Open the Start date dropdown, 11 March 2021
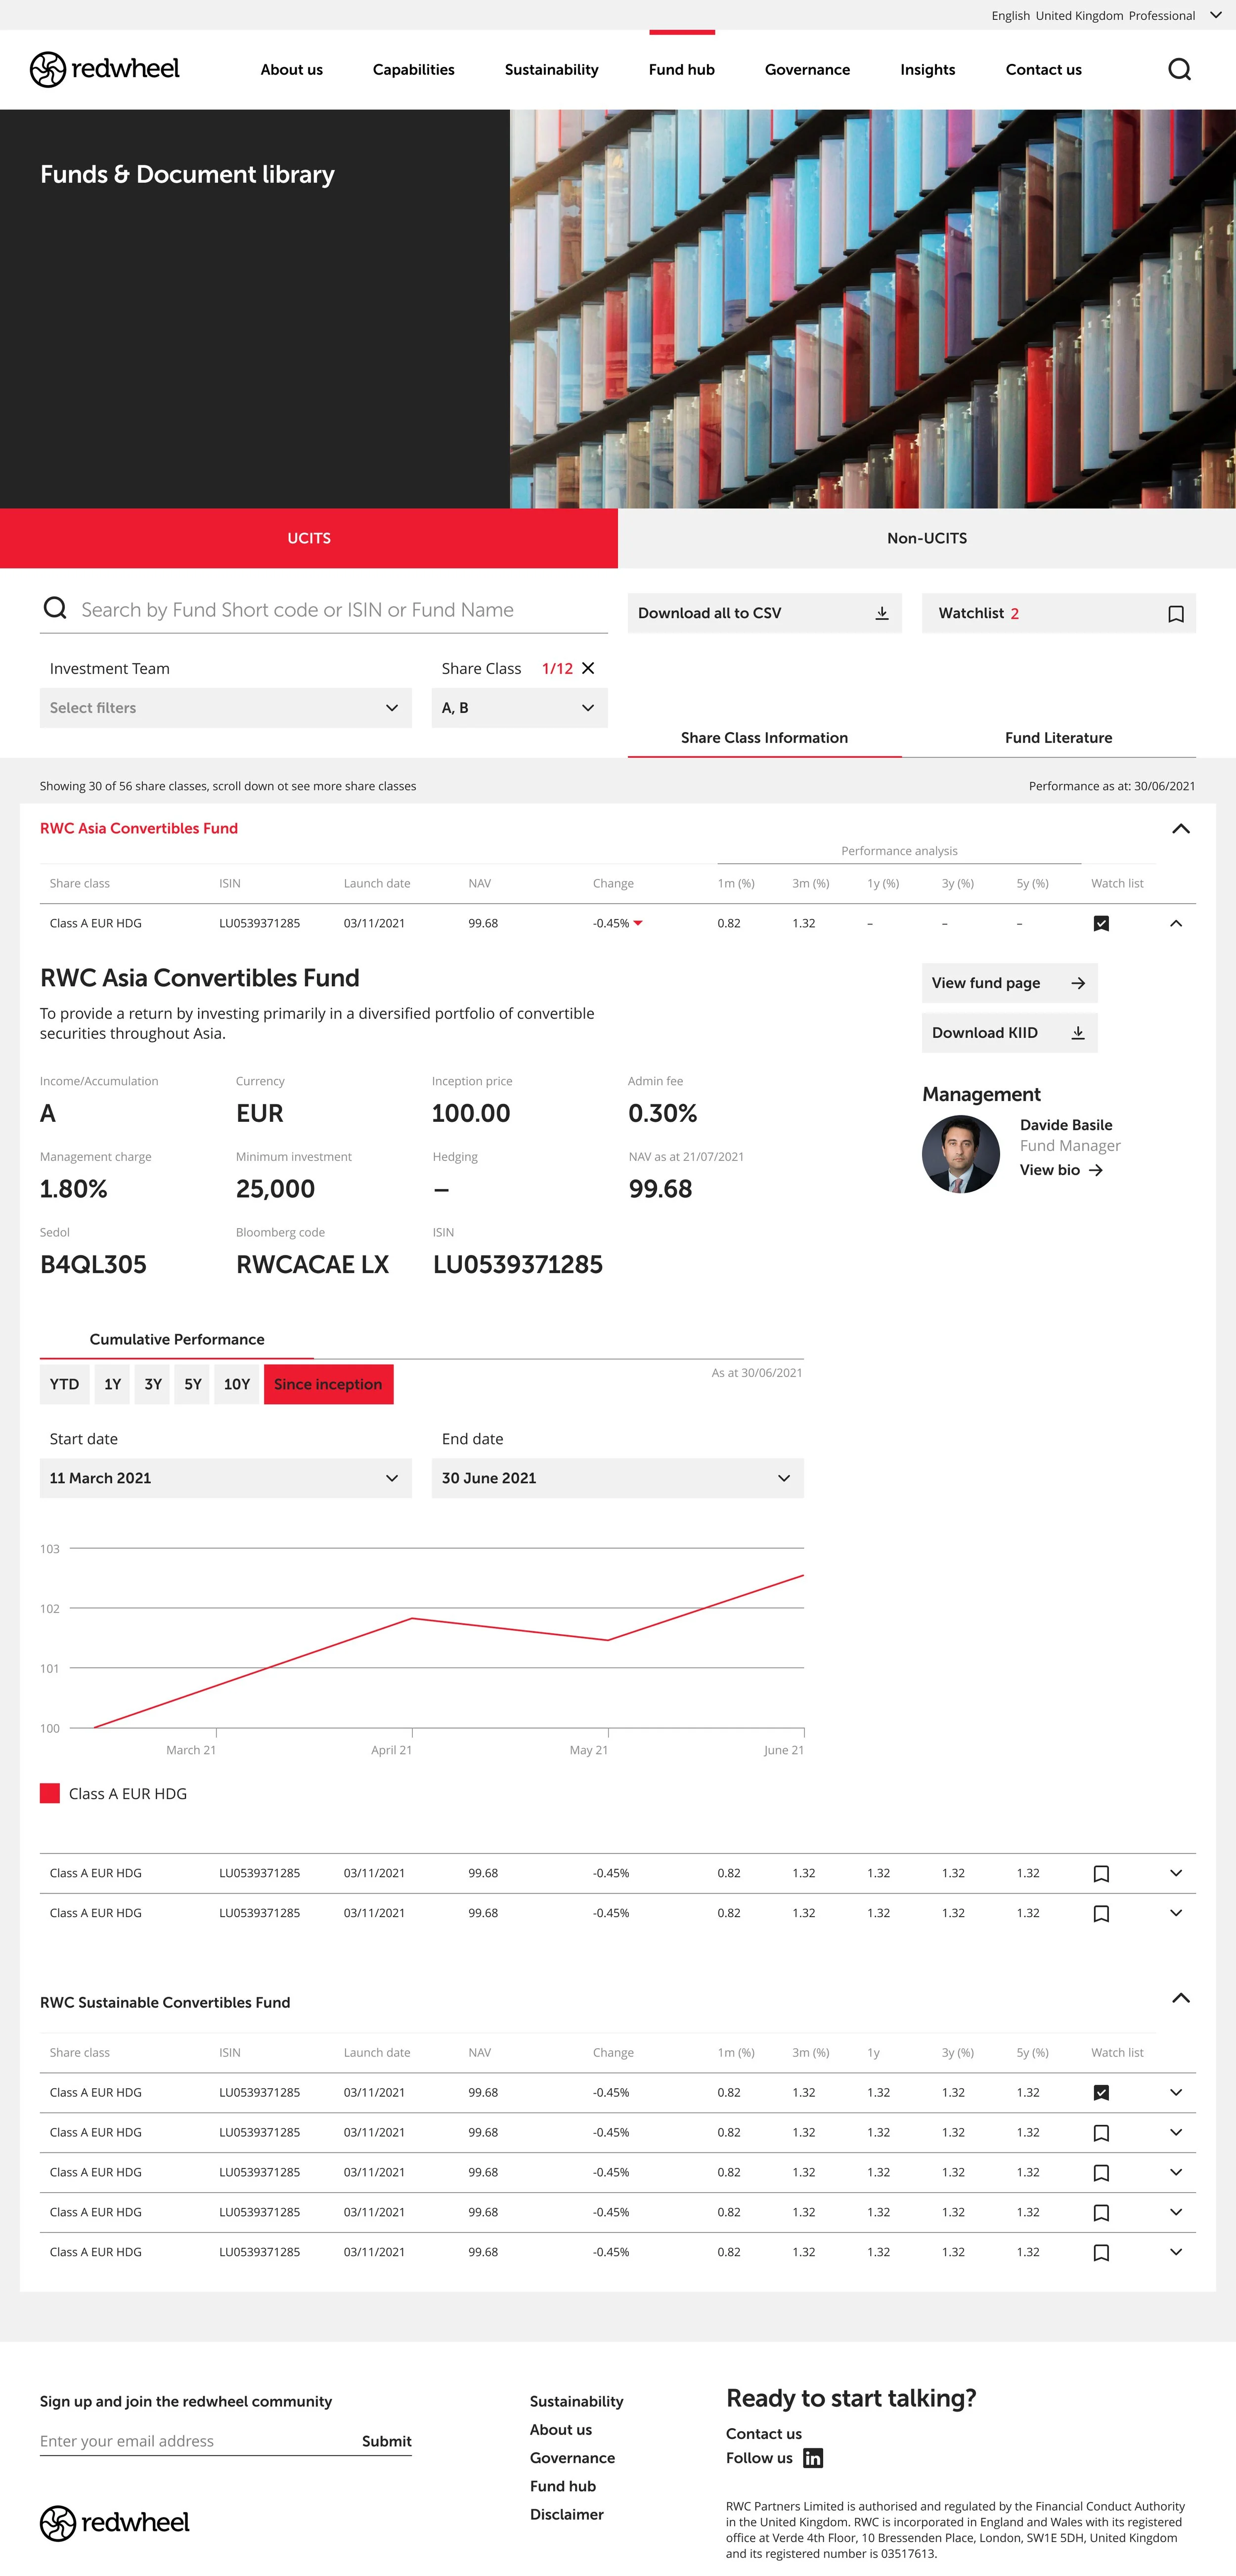Viewport: 1236px width, 2576px height. click(226, 1478)
